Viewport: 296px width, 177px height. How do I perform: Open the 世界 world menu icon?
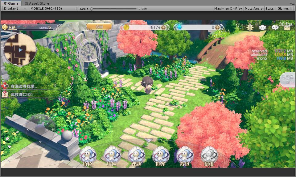pyautogui.click(x=161, y=157)
